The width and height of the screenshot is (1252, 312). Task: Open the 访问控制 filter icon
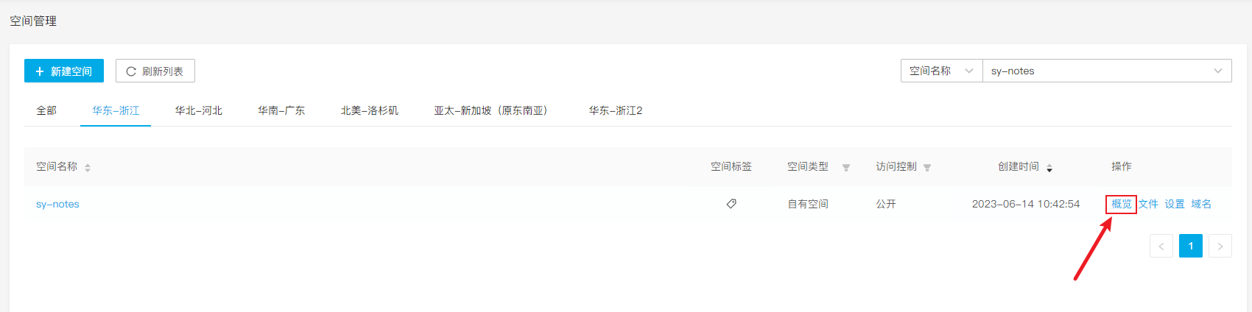(927, 168)
